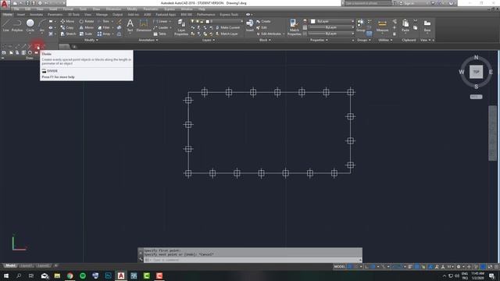
Task: Click Match Layer button
Action: [x=227, y=34]
